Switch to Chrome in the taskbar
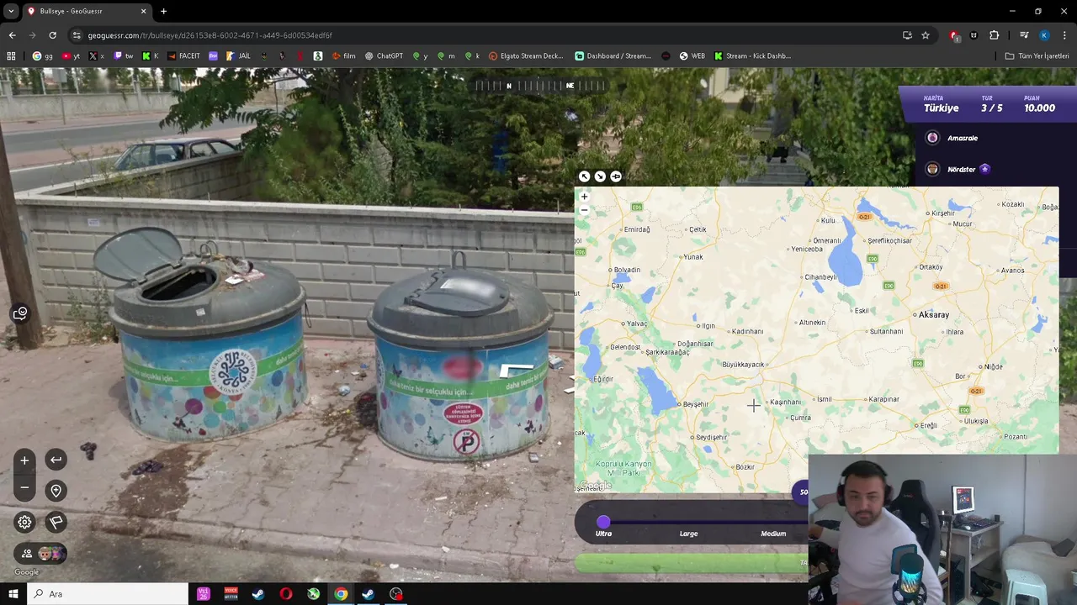Image resolution: width=1077 pixels, height=605 pixels. point(341,594)
